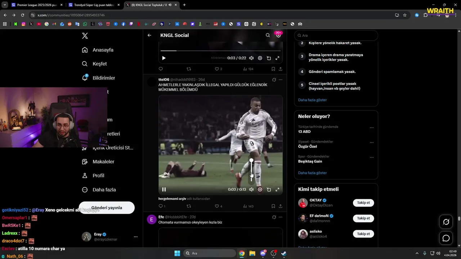Search within the KNGL Social community
The width and height of the screenshot is (461, 259).
tap(268, 35)
